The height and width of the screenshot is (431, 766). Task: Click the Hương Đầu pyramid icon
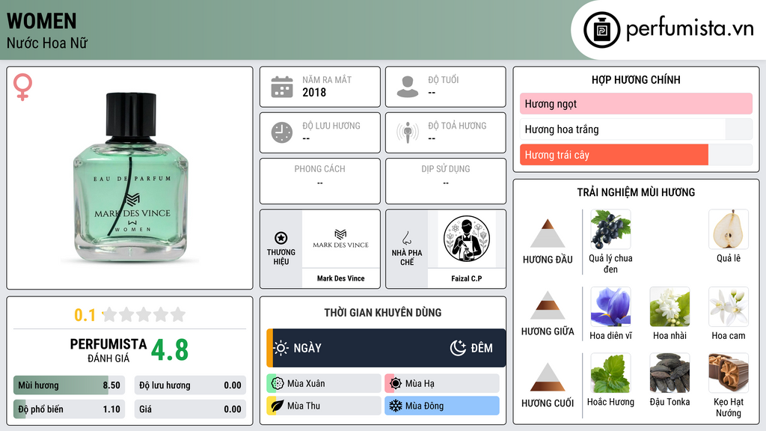[x=547, y=233]
